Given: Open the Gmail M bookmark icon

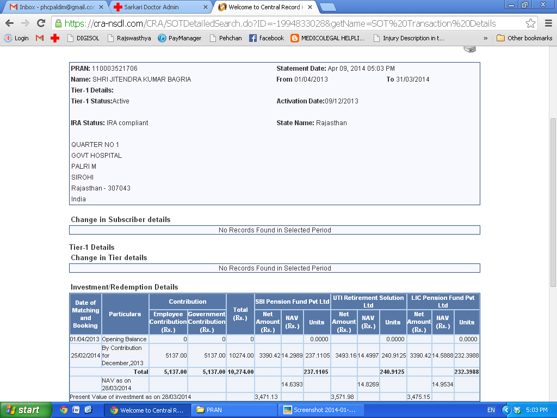Looking at the screenshot, I should (x=40, y=38).
